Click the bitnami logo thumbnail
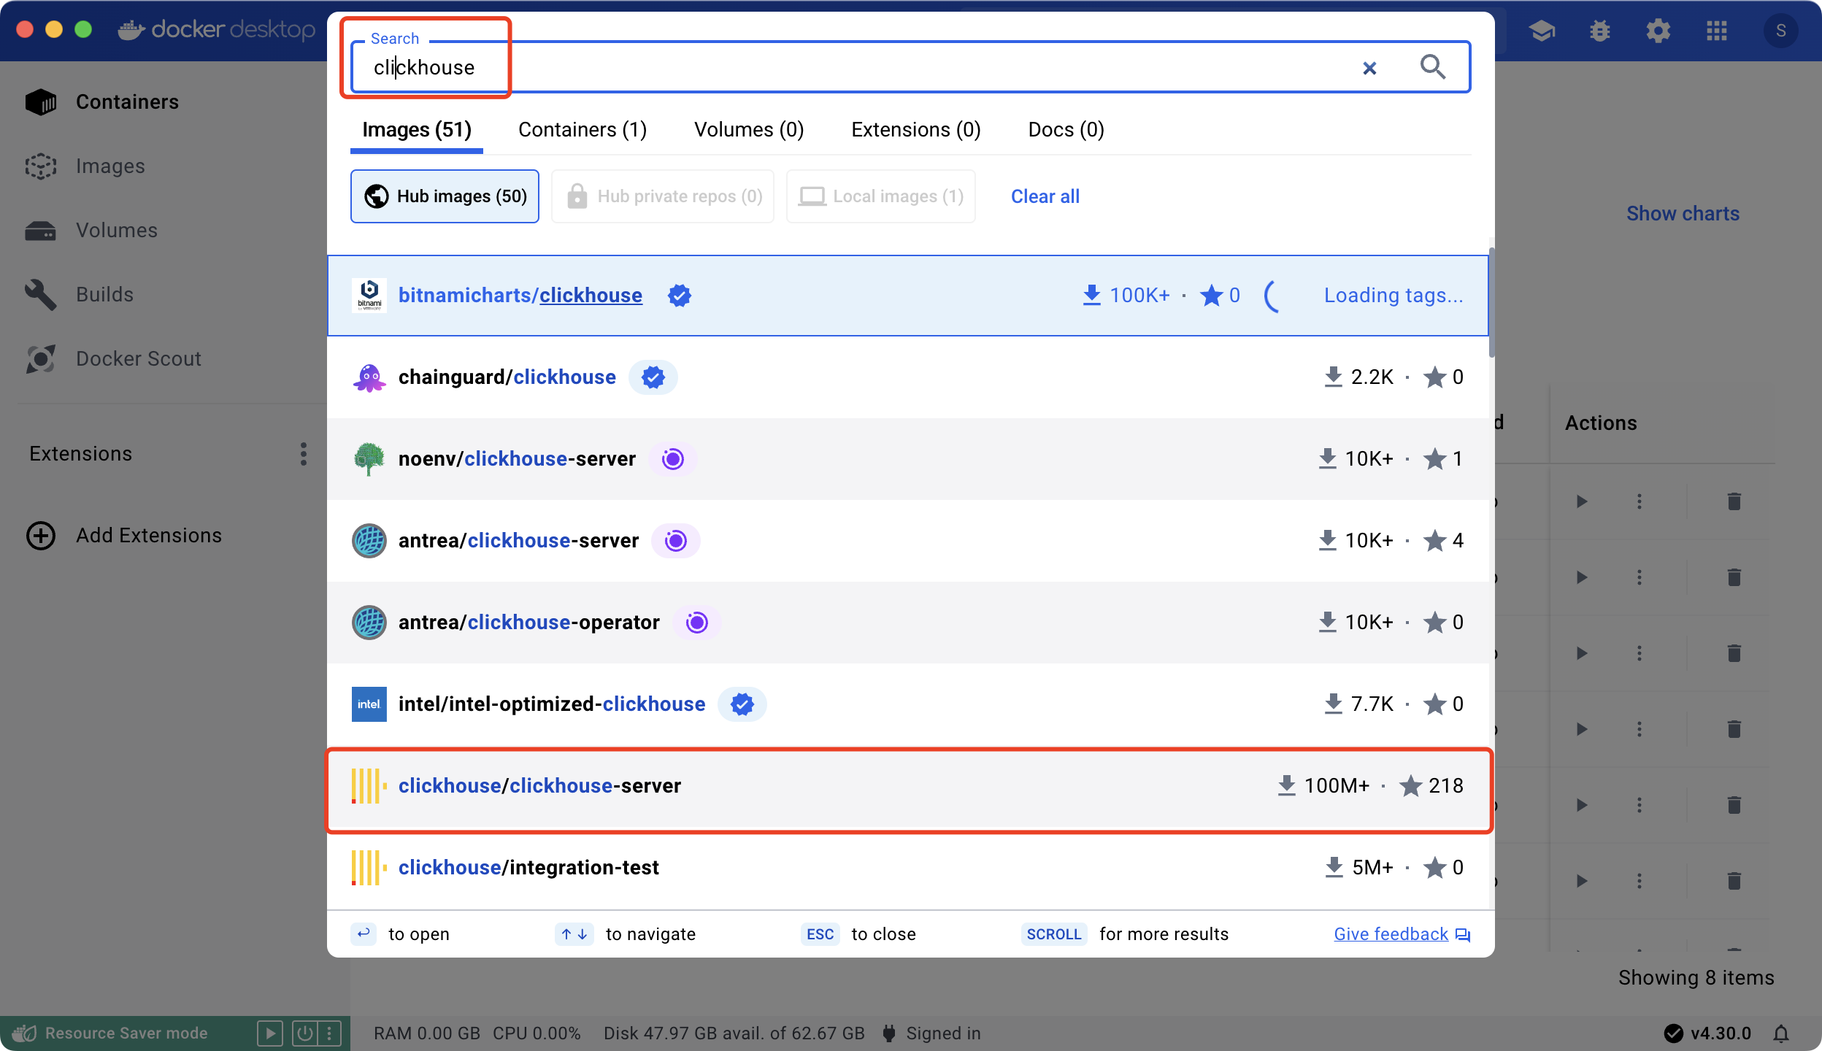1822x1051 pixels. tap(369, 296)
